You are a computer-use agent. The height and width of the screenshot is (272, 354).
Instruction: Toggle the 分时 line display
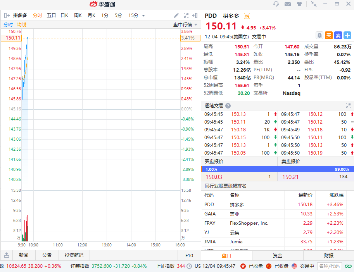click(8, 24)
